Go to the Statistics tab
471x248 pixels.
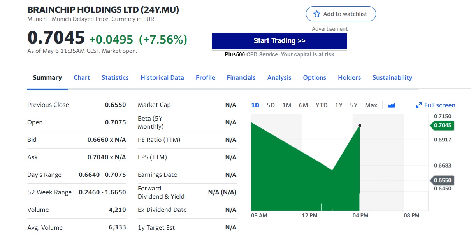point(115,78)
